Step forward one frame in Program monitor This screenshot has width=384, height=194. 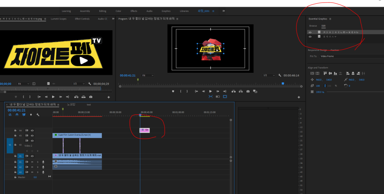pos(218,91)
